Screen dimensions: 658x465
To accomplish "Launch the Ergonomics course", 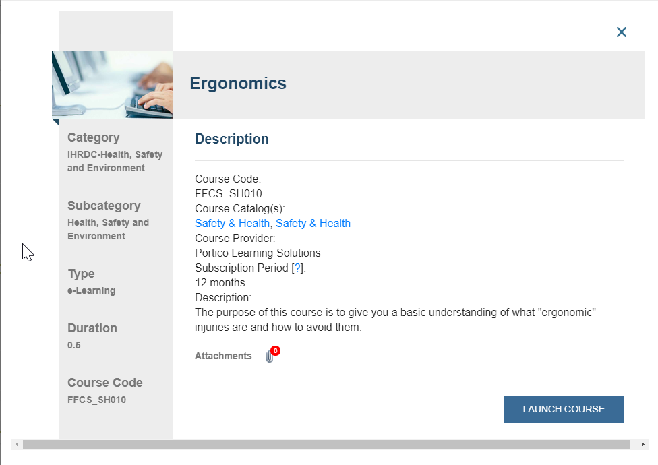I will (564, 409).
